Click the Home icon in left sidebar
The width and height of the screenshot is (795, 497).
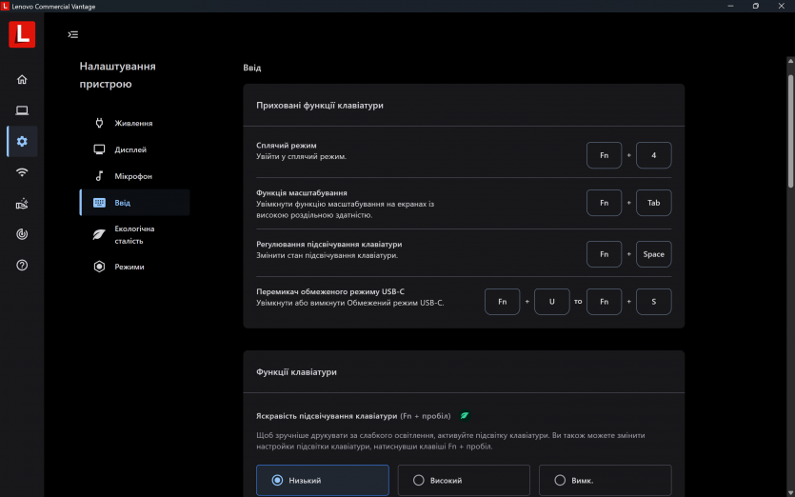point(22,79)
